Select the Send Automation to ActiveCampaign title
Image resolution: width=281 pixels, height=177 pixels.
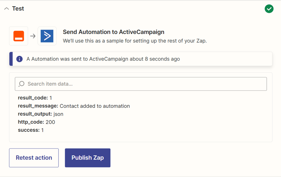(113, 32)
